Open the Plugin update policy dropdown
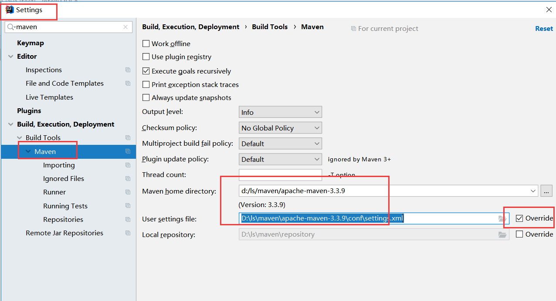The height and width of the screenshot is (301, 556). [x=280, y=159]
